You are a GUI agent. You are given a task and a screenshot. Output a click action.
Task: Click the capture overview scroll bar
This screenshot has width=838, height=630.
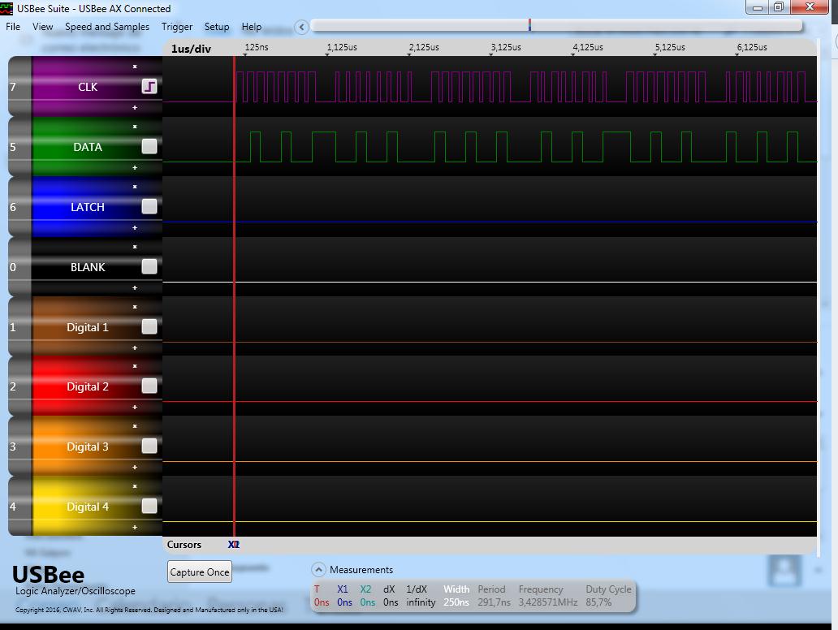[x=556, y=25]
